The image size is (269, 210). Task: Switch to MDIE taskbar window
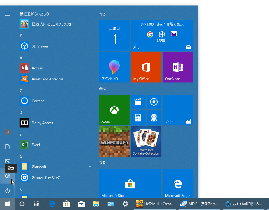pyautogui.click(x=199, y=204)
